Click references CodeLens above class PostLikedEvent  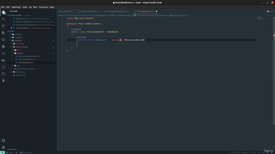click(x=76, y=29)
